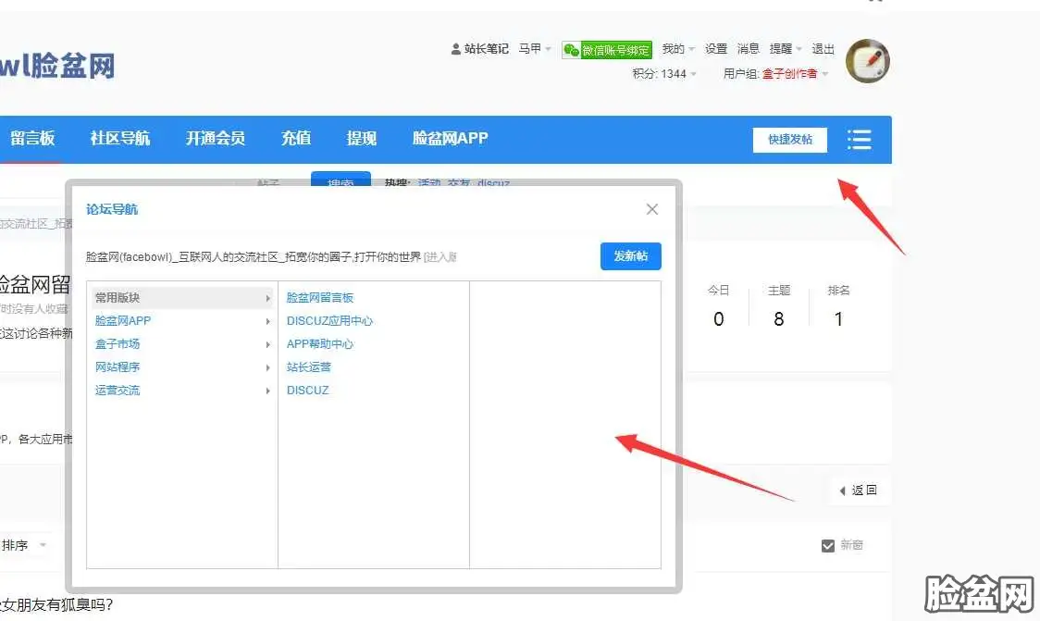This screenshot has width=1040, height=621.
Task: Expand the 盒子市场 category arrow
Action: pos(267,344)
